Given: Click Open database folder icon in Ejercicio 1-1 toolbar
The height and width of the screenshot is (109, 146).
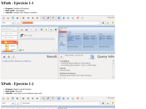Looking at the screenshot, I should pos(8,18).
